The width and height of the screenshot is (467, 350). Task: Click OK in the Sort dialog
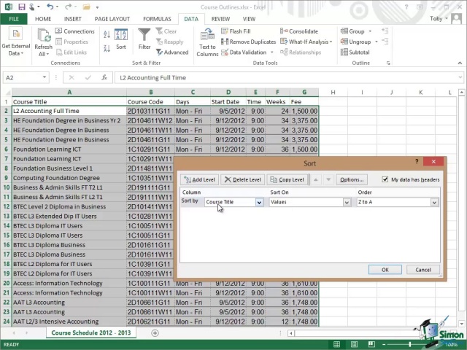click(x=385, y=270)
